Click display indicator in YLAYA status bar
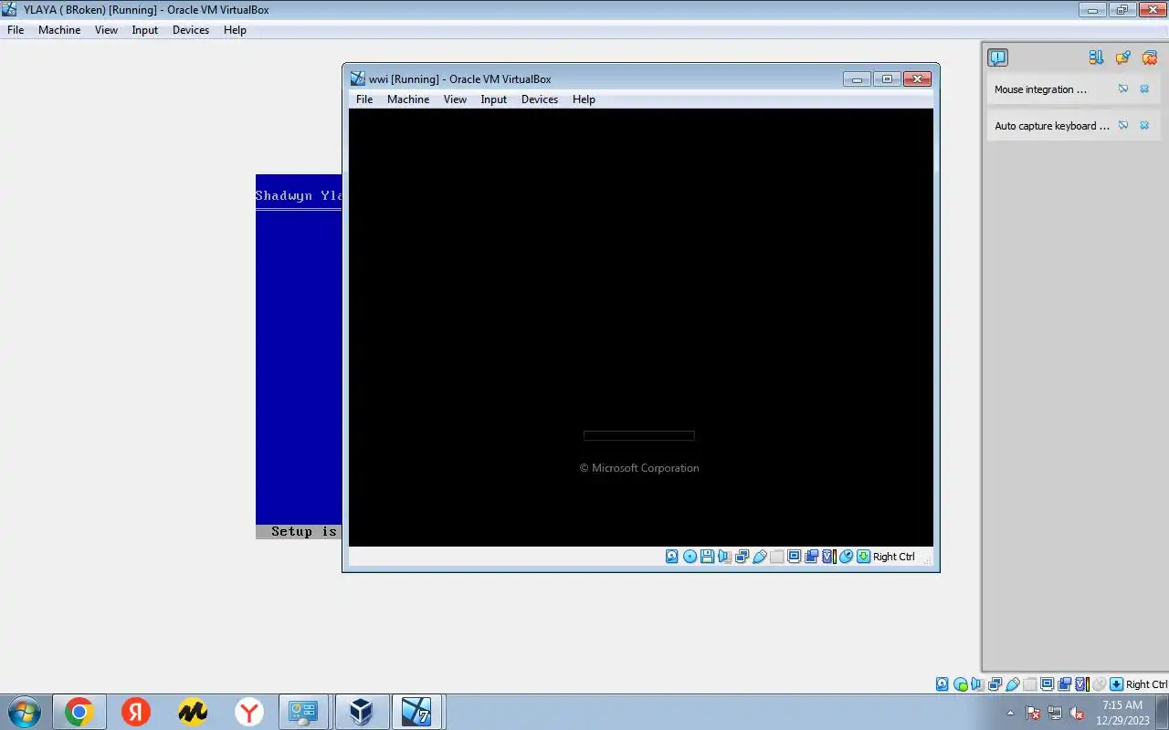 1047,684
